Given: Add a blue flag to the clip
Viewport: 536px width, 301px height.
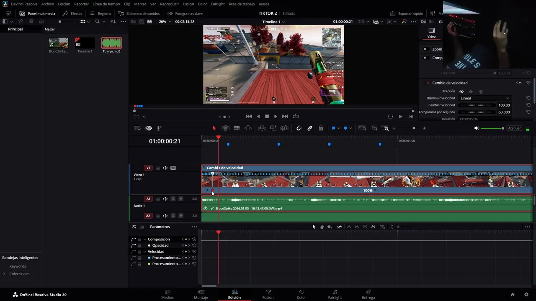Looking at the screenshot, I should click(333, 128).
